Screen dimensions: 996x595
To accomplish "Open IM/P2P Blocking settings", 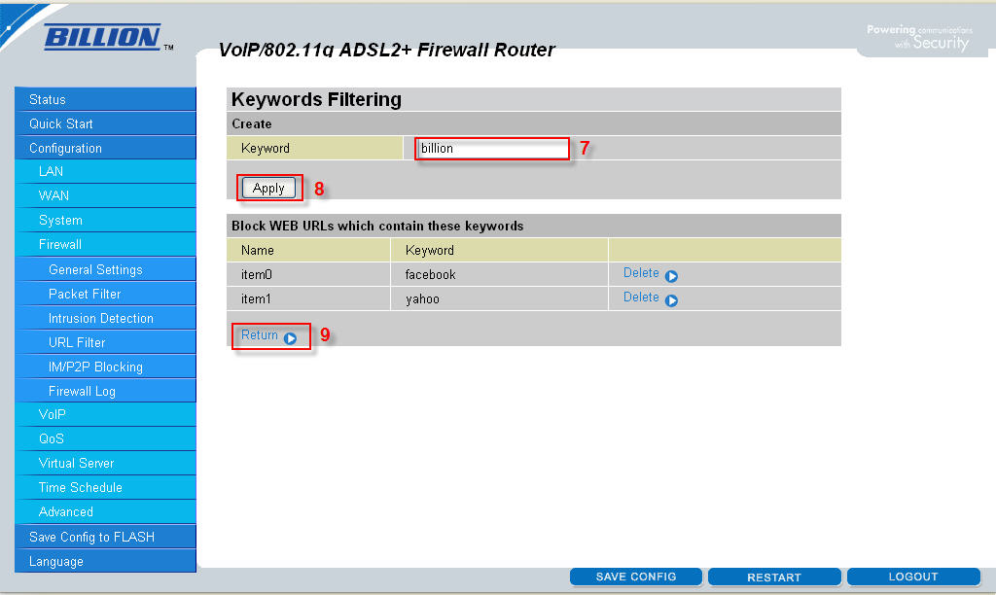I will pos(105,367).
